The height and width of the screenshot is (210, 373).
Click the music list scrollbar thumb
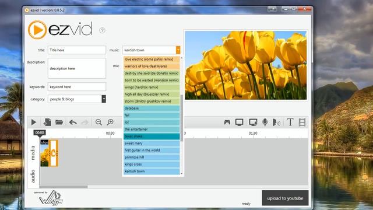point(182,118)
